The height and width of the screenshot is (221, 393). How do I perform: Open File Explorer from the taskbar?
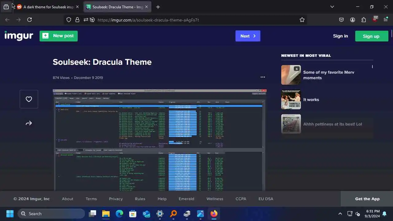click(x=106, y=214)
